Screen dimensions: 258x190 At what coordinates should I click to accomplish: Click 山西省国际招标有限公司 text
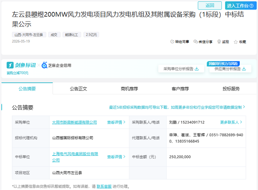click(72, 138)
